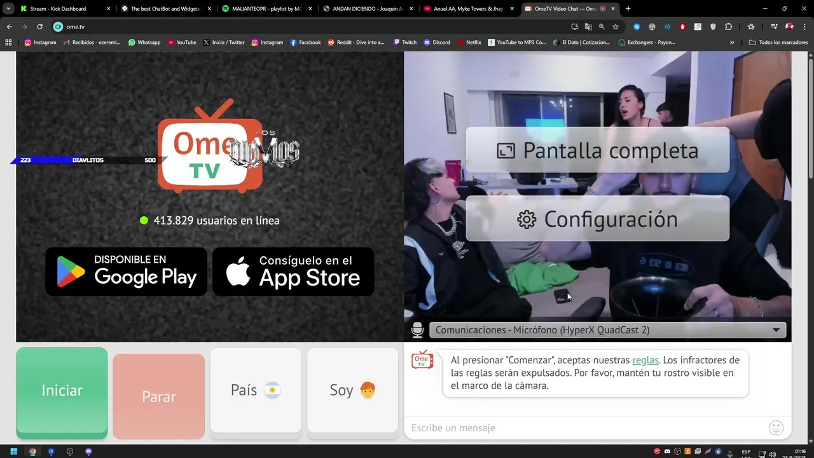Image resolution: width=814 pixels, height=458 pixels.
Task: Click the Escribe un mensaje field
Action: click(585, 428)
